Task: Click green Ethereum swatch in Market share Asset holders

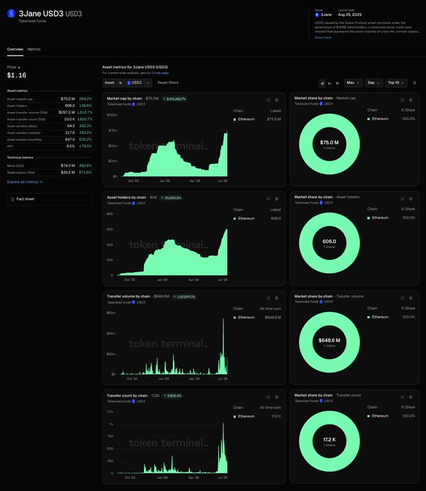Action: pos(368,218)
